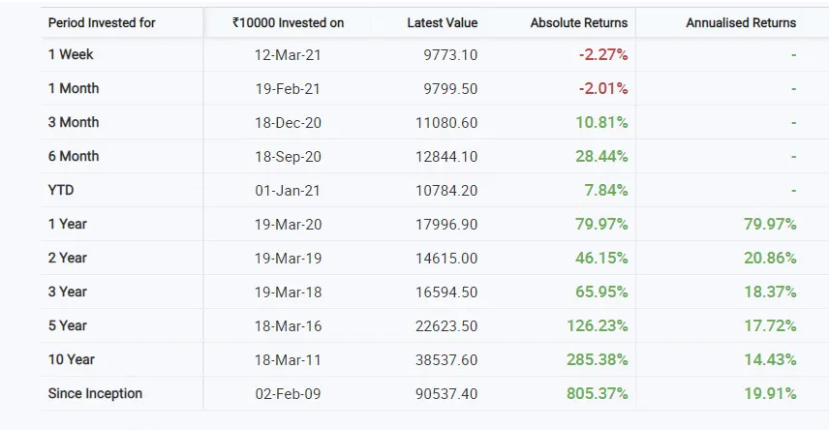This screenshot has height=430, width=829.
Task: Select the 1 Year row label
Action: [x=68, y=224]
